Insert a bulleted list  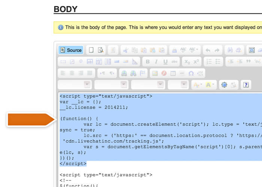click(218, 62)
